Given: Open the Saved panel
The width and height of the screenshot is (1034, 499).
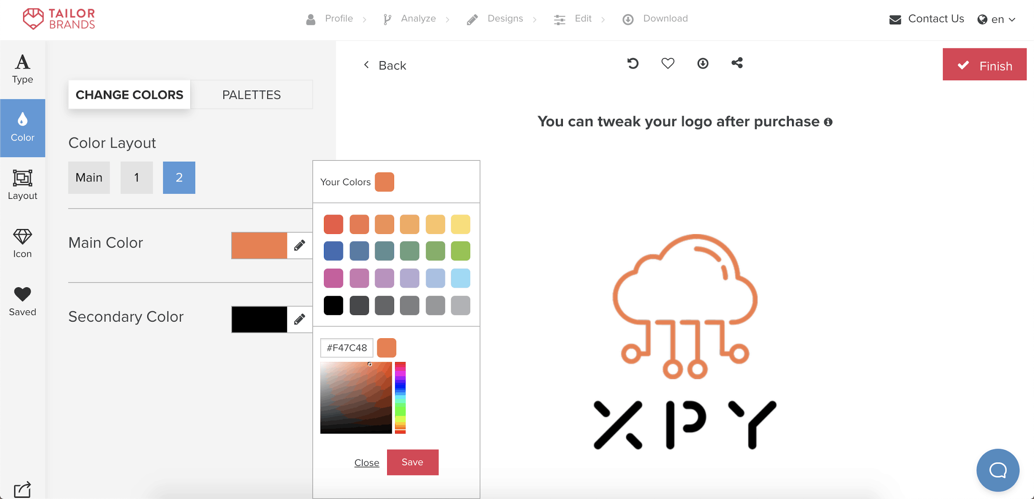Looking at the screenshot, I should point(23,301).
